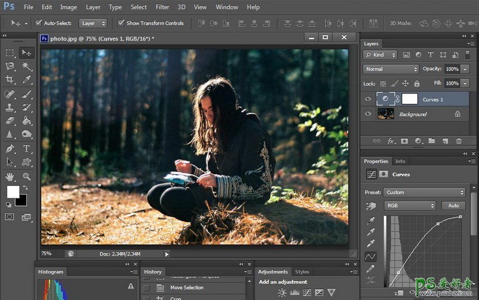
Task: Toggle Show Transform Controls checkbox
Action: [x=121, y=23]
